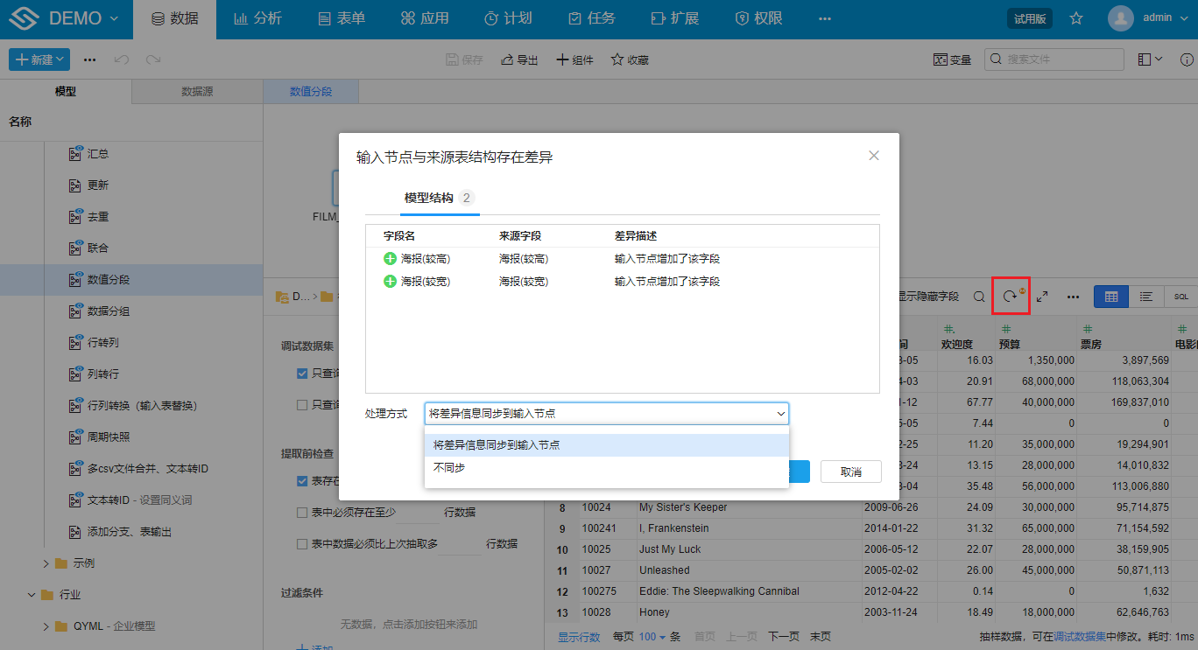Click the refresh data icon highlighted in red
This screenshot has height=650, width=1198.
point(1011,297)
